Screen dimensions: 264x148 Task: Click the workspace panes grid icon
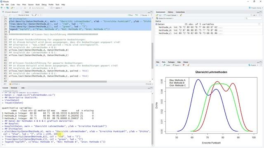pos(52,8)
